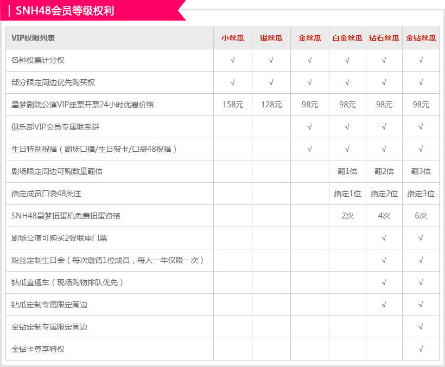Viewport: 445px width, 367px height.
Task: Select the 部分限定周边优先购买权 row label
Action: [53, 82]
